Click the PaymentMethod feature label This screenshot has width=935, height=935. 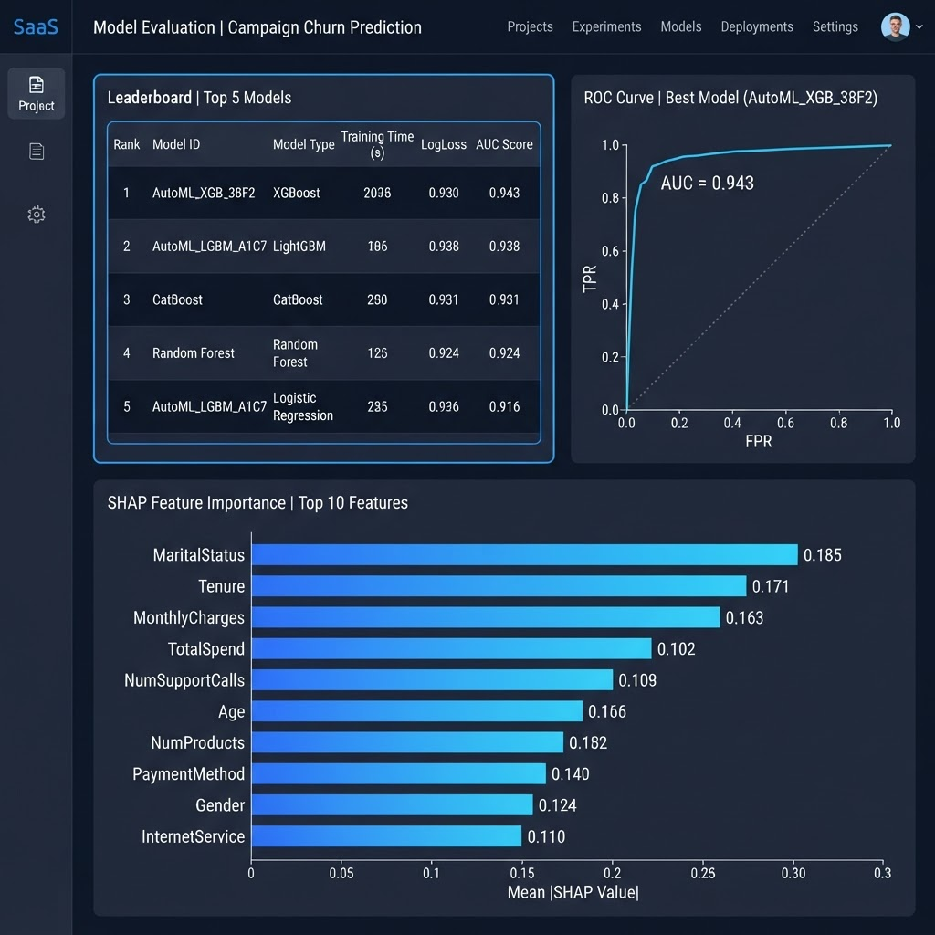click(x=188, y=774)
